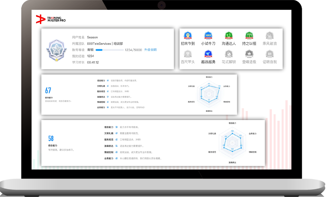Click the greyed 百尺竿头 badge

click(x=188, y=54)
